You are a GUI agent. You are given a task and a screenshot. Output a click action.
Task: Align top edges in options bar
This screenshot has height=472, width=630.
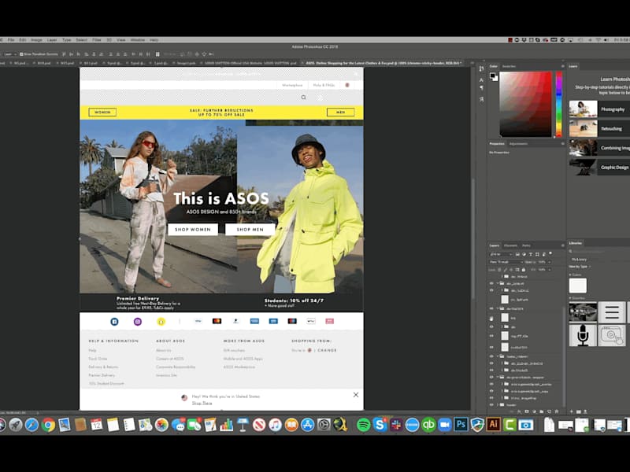point(64,54)
